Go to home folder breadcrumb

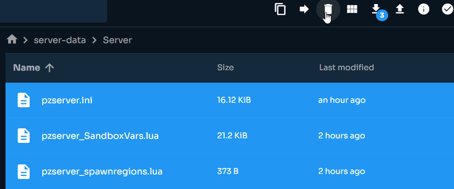12,39
